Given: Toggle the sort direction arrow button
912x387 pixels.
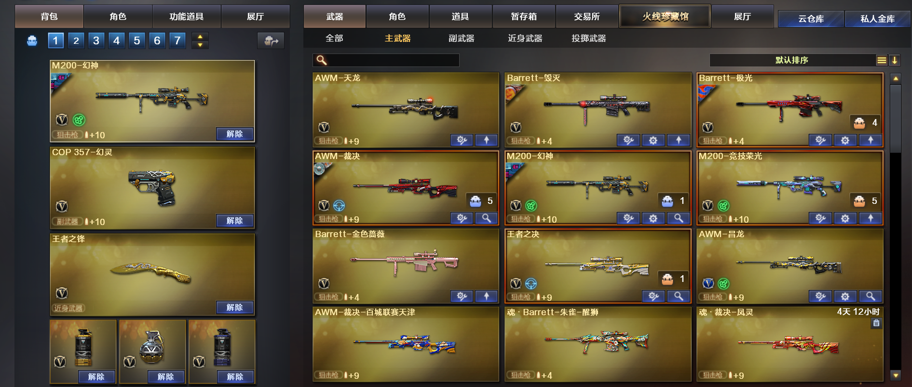Looking at the screenshot, I should coord(894,60).
